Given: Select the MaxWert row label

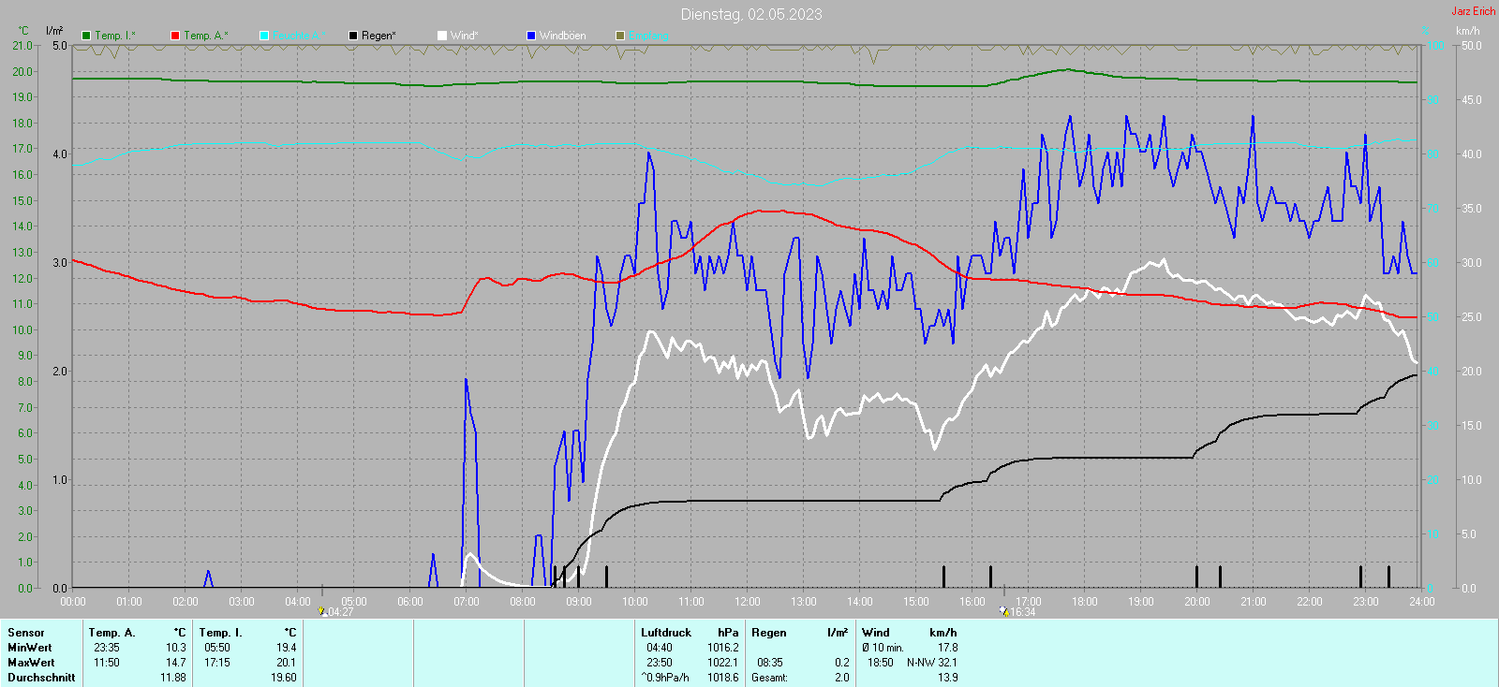Looking at the screenshot, I should [31, 663].
